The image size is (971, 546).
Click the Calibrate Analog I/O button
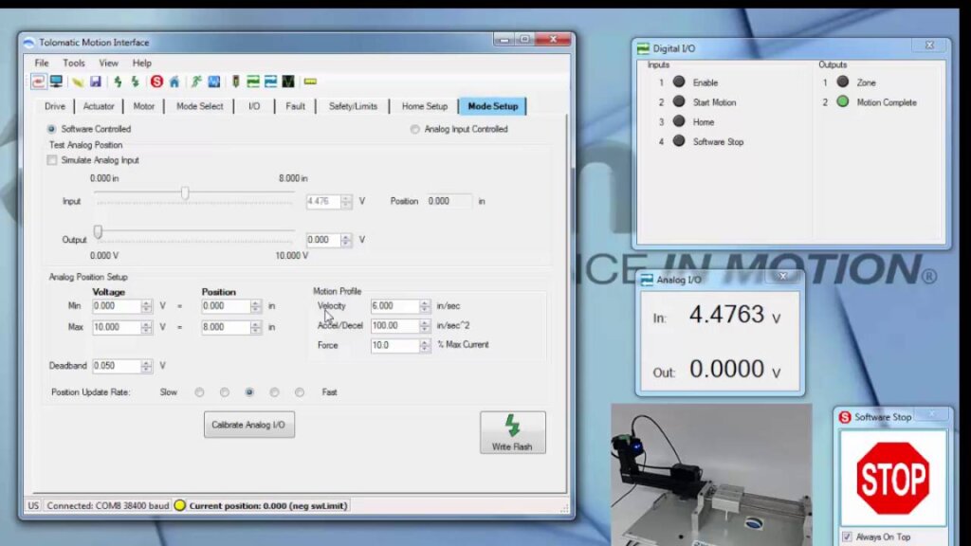click(249, 425)
